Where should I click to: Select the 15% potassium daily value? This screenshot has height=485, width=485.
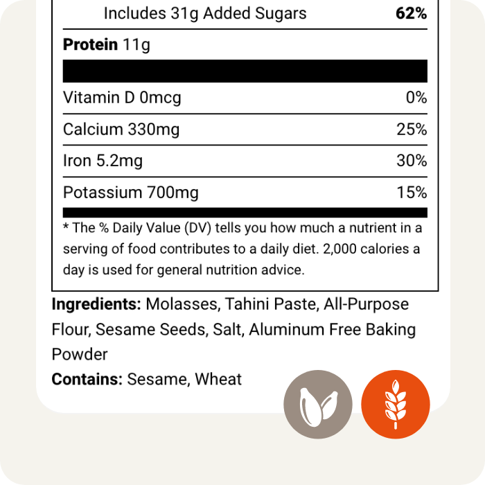[x=412, y=193]
